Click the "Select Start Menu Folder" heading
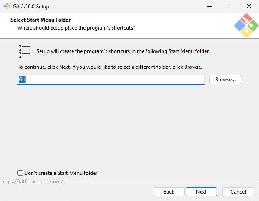259x201 pixels. pyautogui.click(x=41, y=20)
